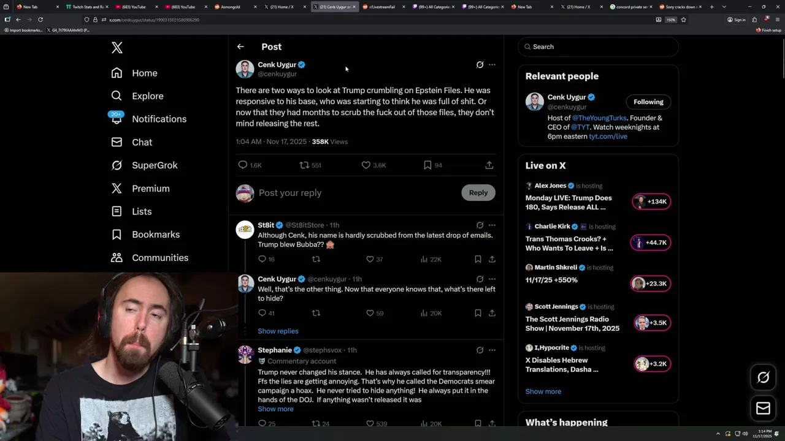Open list all tabs dropdown
The height and width of the screenshot is (441, 785).
pos(724,7)
